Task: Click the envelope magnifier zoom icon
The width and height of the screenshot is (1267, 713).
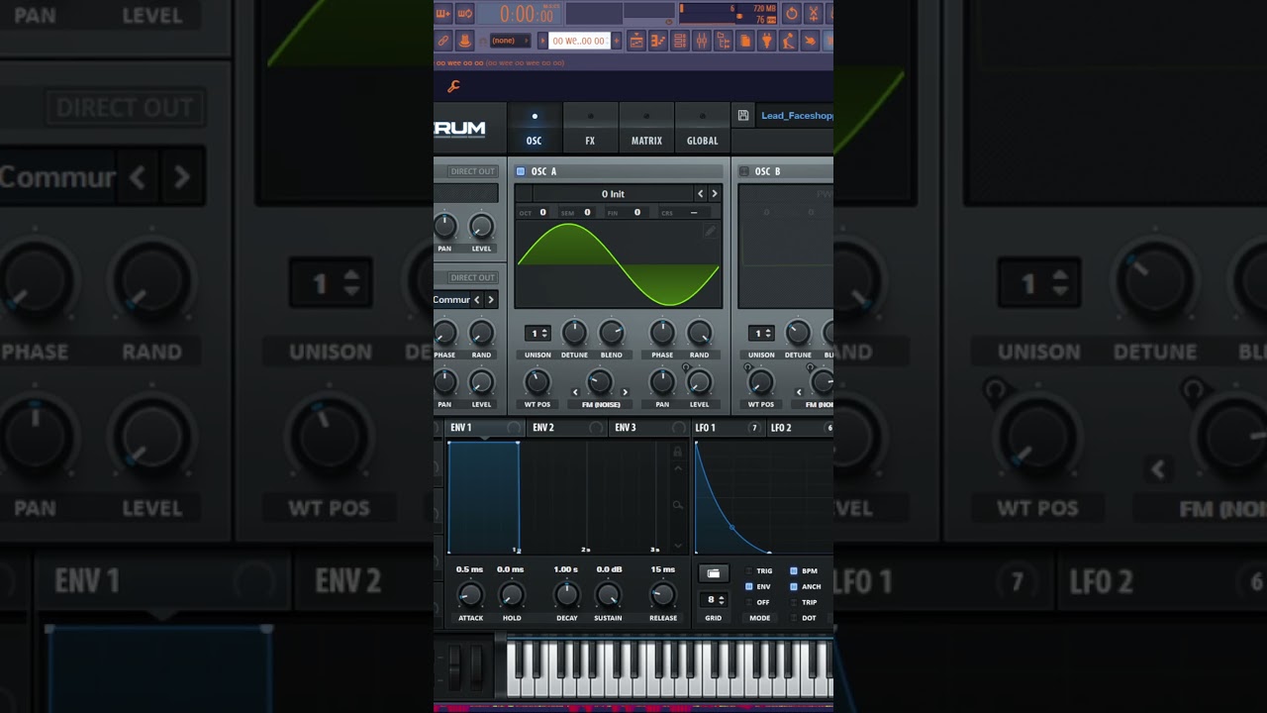Action: click(x=677, y=505)
